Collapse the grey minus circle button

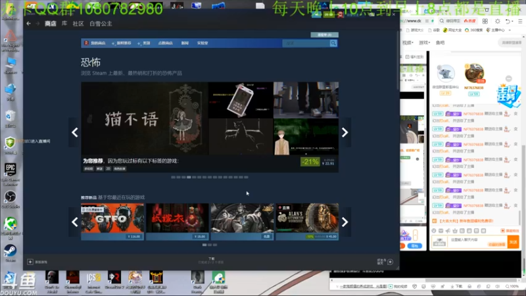(508, 78)
